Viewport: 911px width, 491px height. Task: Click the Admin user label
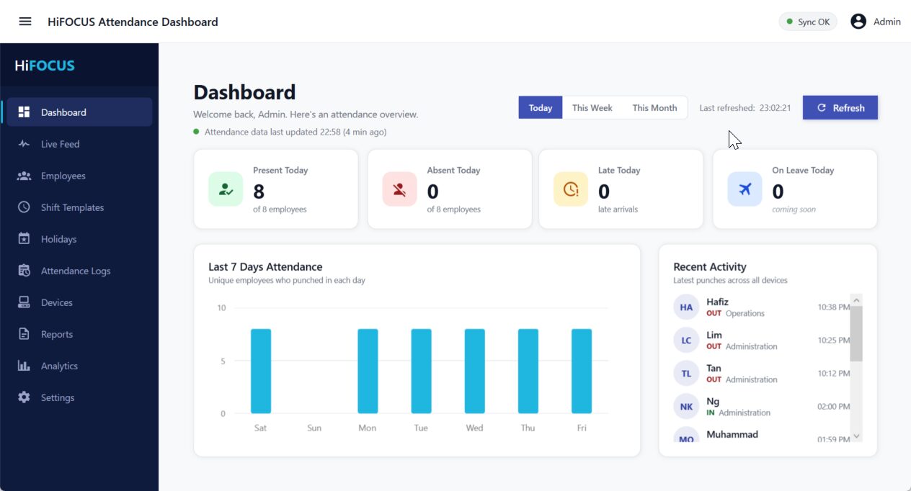coord(887,22)
